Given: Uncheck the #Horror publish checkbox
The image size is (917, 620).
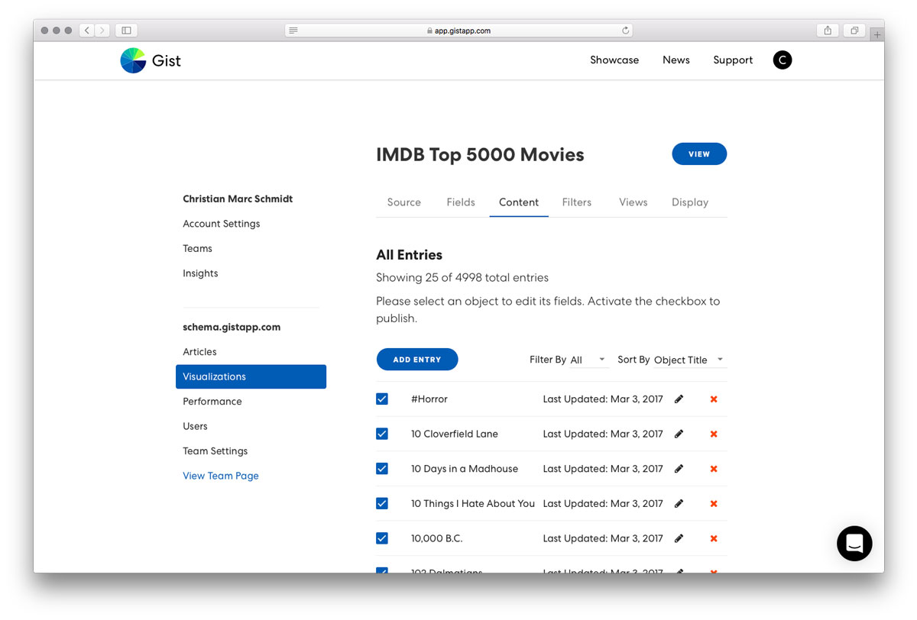Looking at the screenshot, I should 382,399.
